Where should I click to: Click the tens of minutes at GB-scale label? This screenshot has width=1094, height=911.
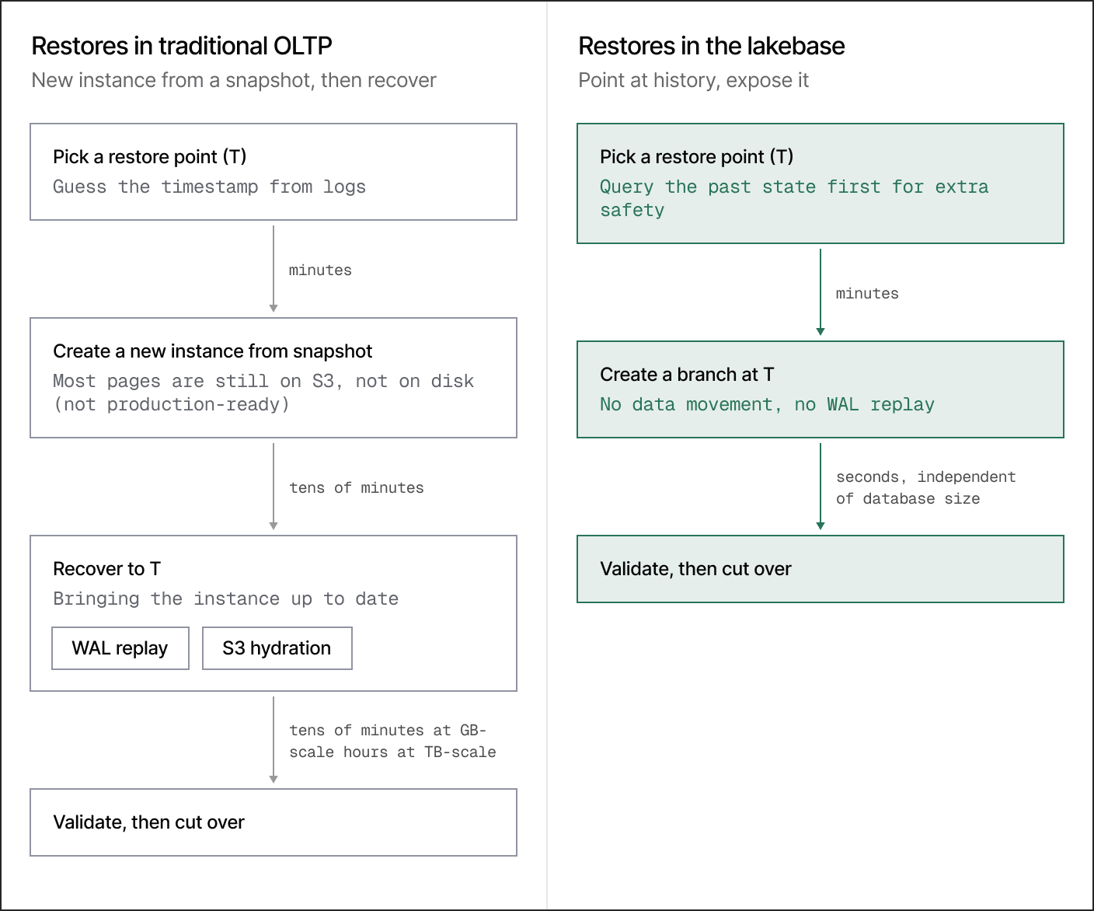click(392, 742)
